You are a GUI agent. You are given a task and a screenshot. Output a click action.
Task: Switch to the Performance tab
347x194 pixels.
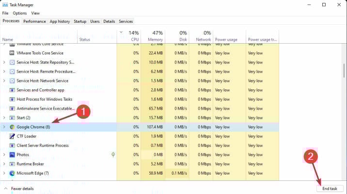(34, 21)
